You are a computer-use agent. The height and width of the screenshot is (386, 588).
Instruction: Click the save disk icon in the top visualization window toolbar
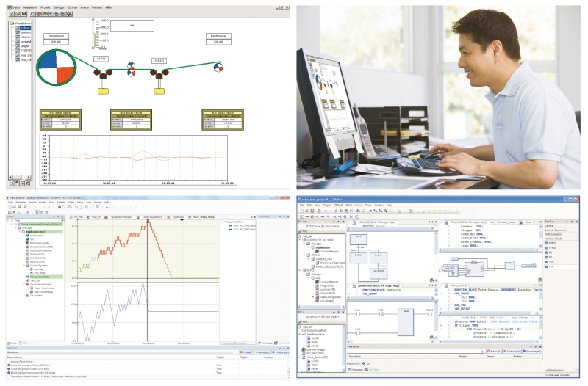(x=24, y=14)
